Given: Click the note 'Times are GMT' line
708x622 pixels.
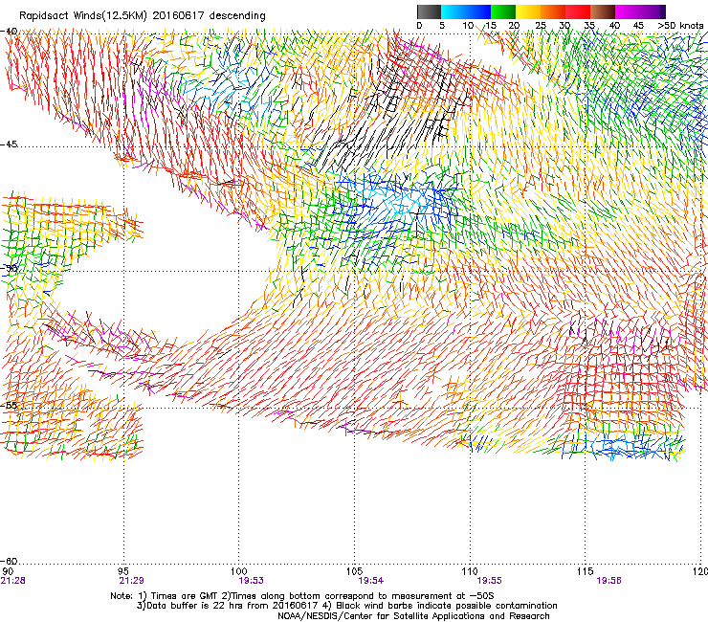Looking at the screenshot, I should pyautogui.click(x=302, y=596).
